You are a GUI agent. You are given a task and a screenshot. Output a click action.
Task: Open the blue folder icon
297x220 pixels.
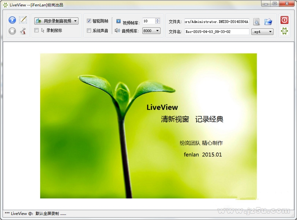[268, 22]
